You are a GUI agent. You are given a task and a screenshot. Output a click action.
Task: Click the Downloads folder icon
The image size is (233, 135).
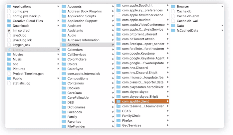coord(9,26)
